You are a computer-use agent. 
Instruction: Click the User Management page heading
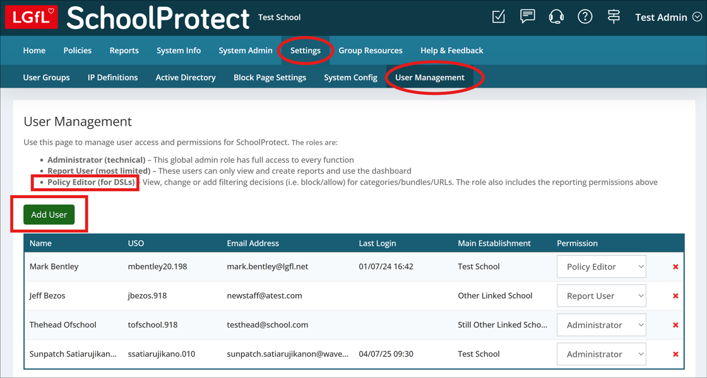[78, 122]
